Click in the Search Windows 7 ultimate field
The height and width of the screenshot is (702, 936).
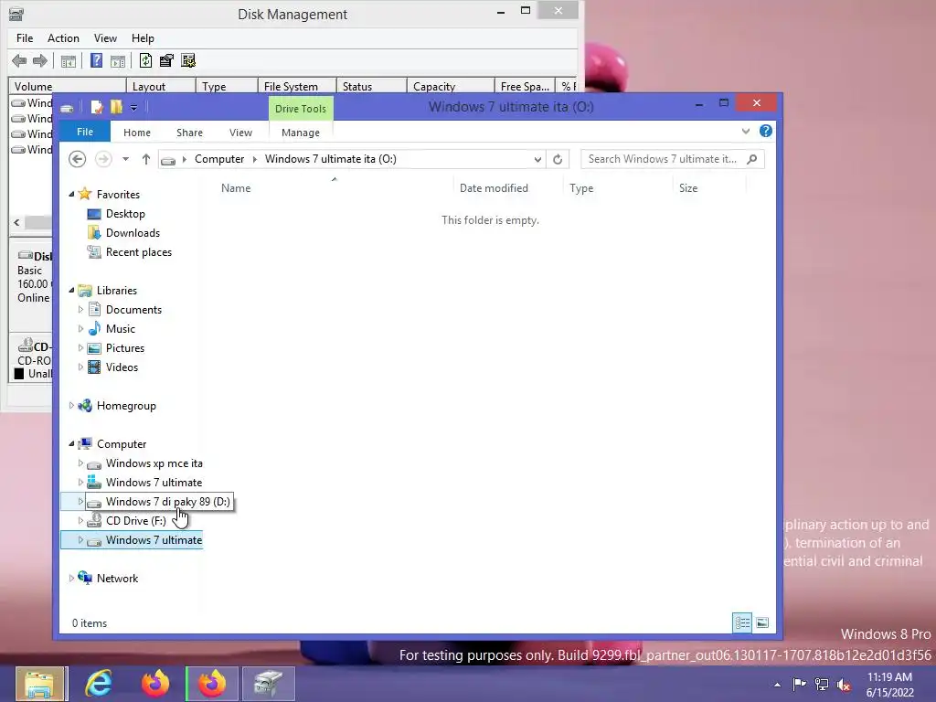point(663,159)
